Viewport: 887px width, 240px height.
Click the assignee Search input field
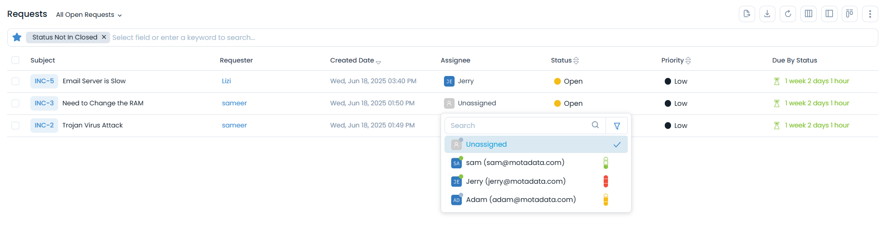click(520, 126)
